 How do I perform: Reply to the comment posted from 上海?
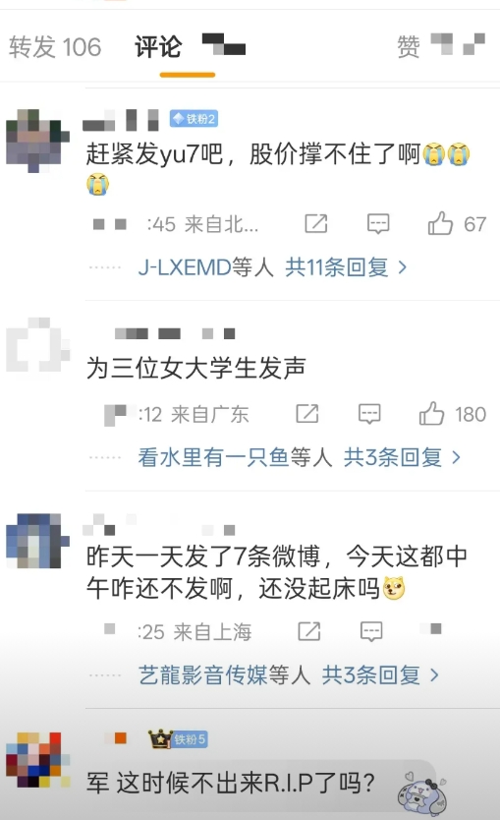point(371,632)
